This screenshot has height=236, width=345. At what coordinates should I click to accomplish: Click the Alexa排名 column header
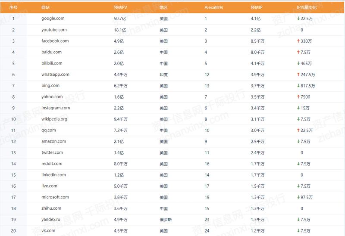click(x=213, y=8)
